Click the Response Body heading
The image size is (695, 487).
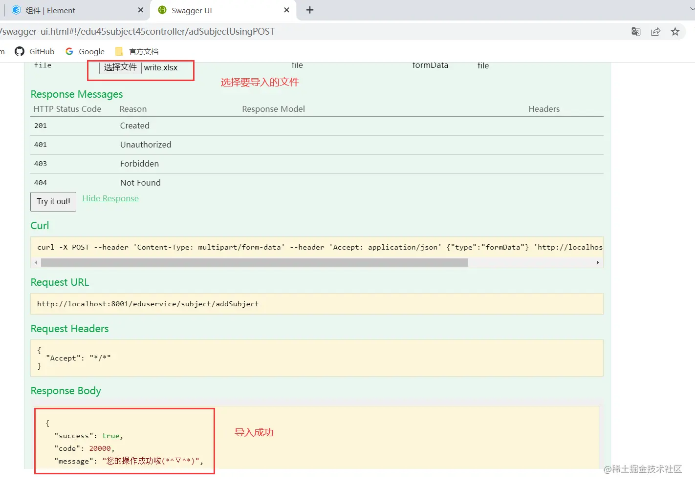(65, 391)
